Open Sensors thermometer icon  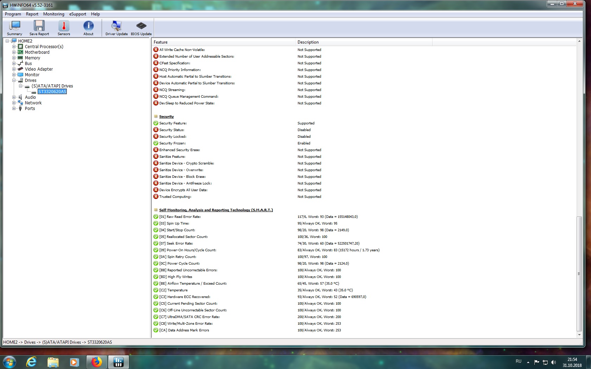tap(64, 28)
